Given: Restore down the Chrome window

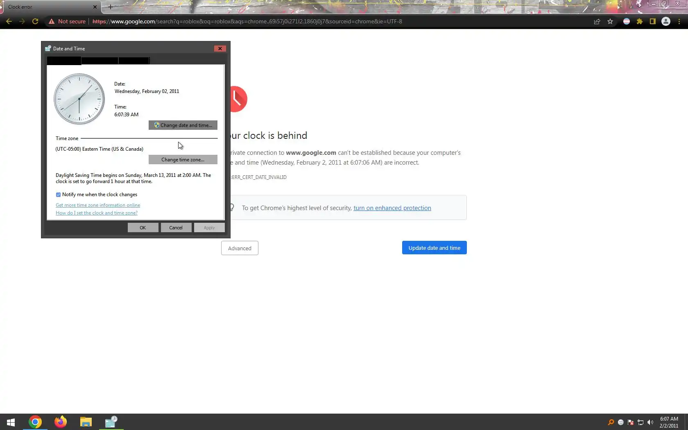Looking at the screenshot, I should click(x=664, y=4).
